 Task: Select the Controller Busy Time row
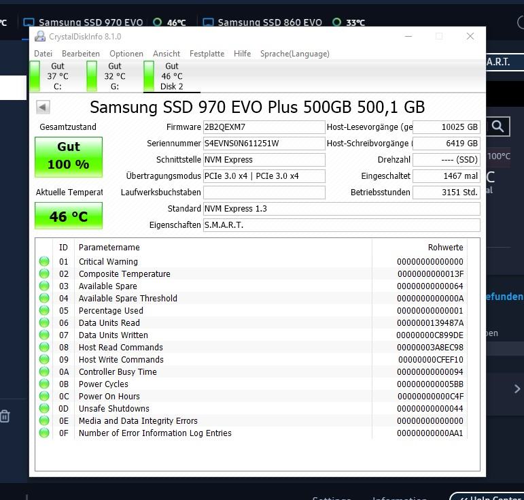(251, 371)
